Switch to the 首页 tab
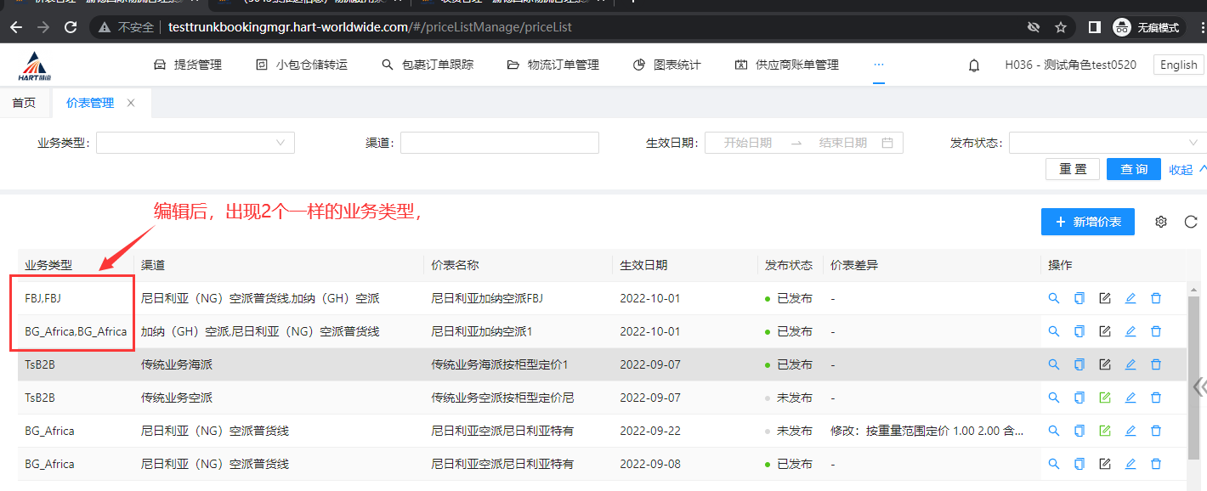 pyautogui.click(x=24, y=103)
